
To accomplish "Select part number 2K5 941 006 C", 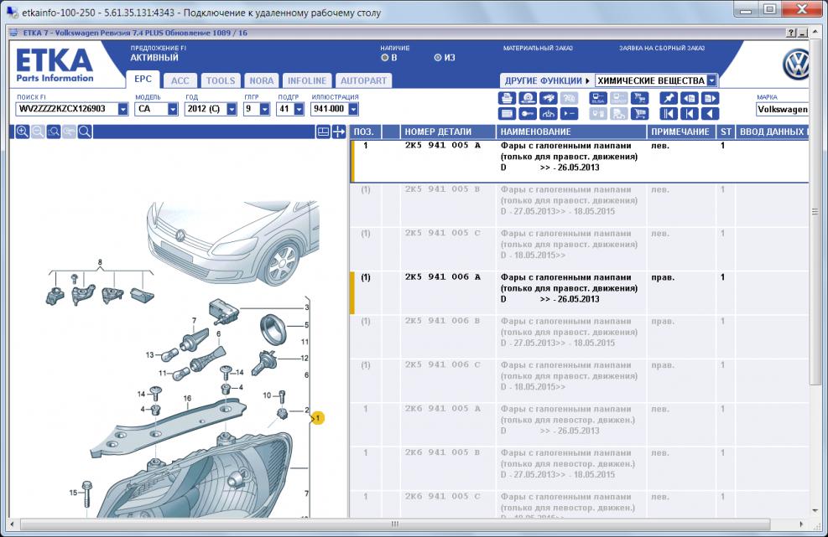I will tap(442, 364).
